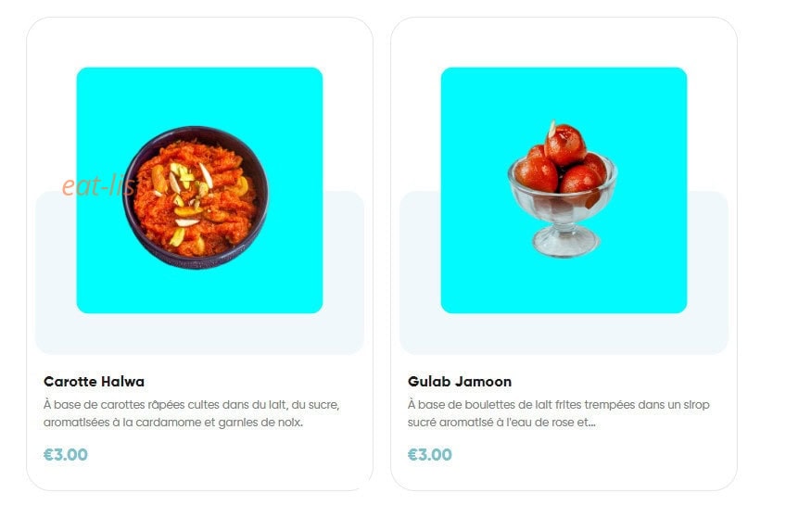Click the Carotte Halwa €3.00 price

[x=66, y=455]
